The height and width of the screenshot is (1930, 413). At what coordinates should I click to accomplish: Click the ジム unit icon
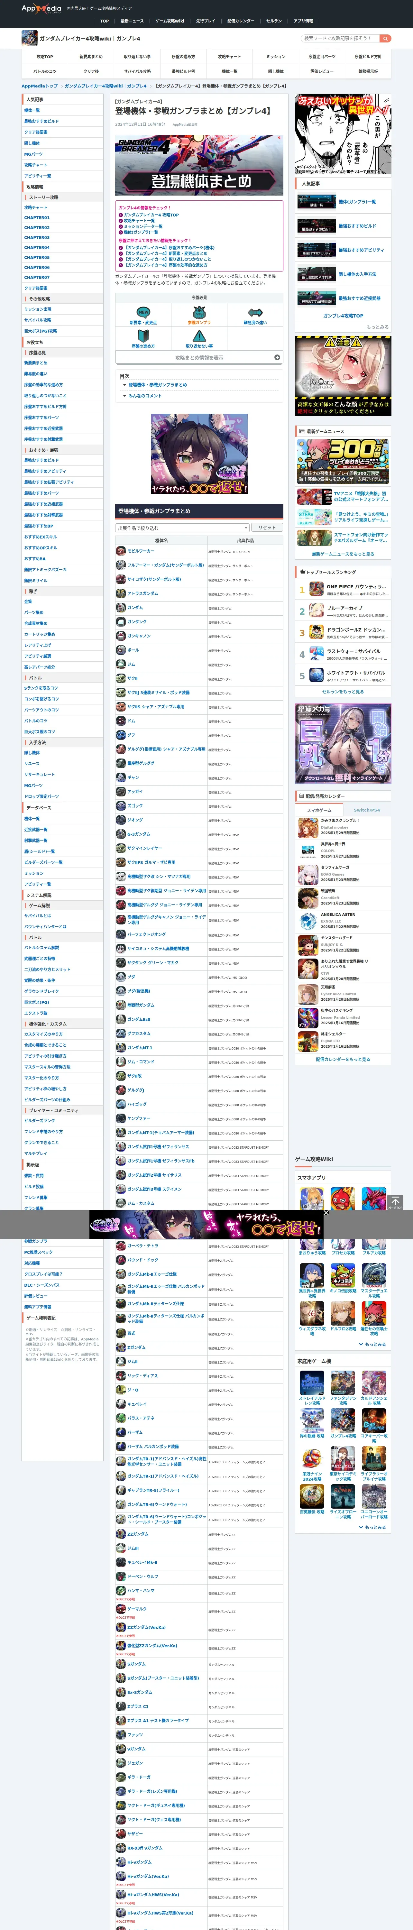tap(121, 665)
